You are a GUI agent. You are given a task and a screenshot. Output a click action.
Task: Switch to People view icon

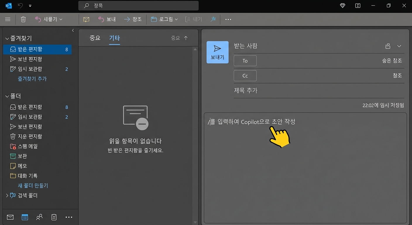coord(39,217)
